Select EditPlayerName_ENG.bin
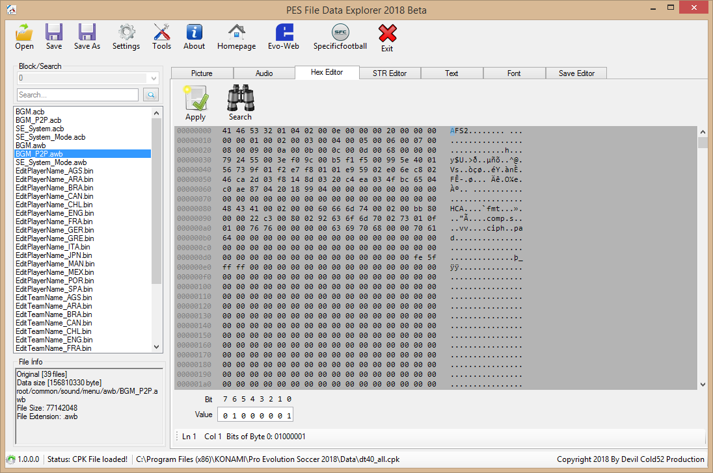 [x=55, y=213]
